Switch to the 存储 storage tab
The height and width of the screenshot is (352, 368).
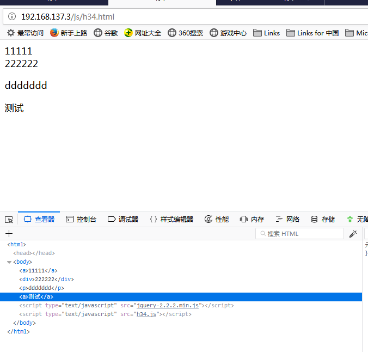click(323, 219)
